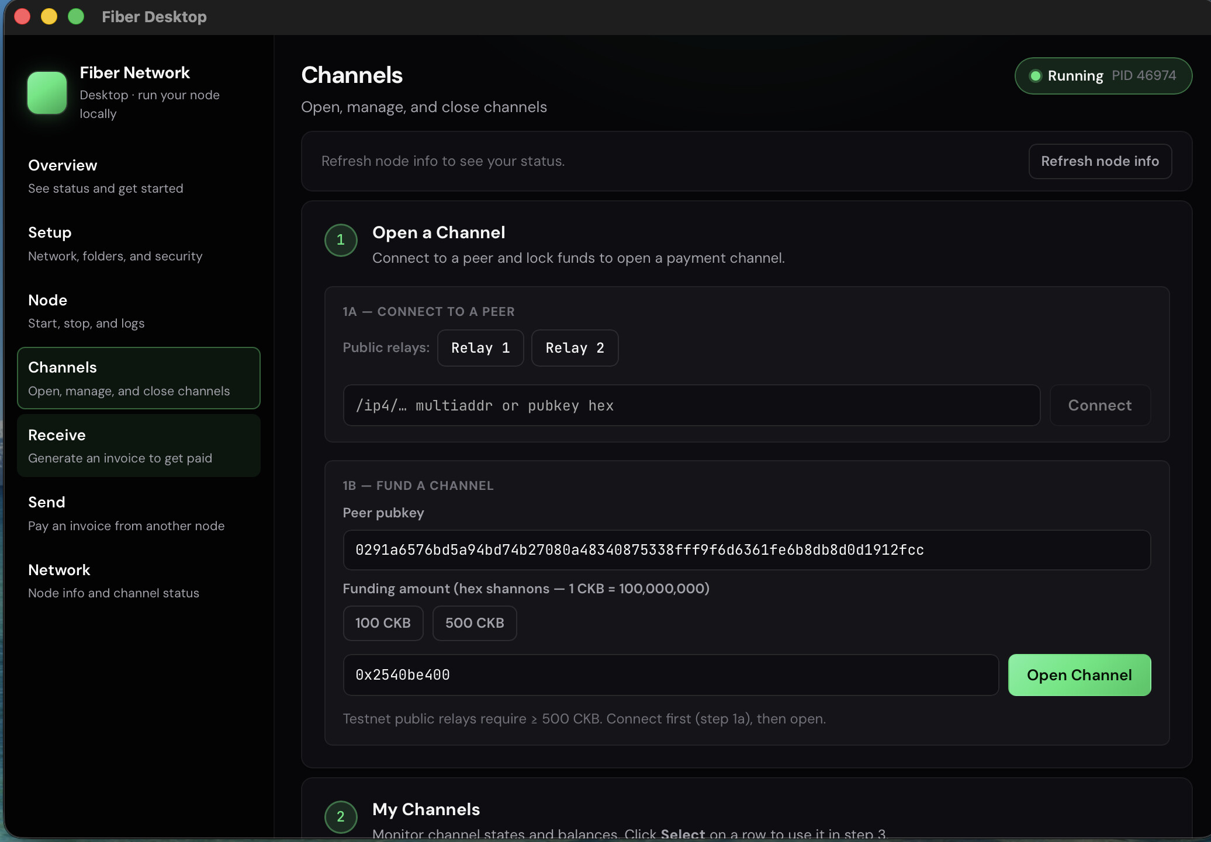Click the 'My Channels' heading
Viewport: 1211px width, 842px height.
[x=426, y=809]
